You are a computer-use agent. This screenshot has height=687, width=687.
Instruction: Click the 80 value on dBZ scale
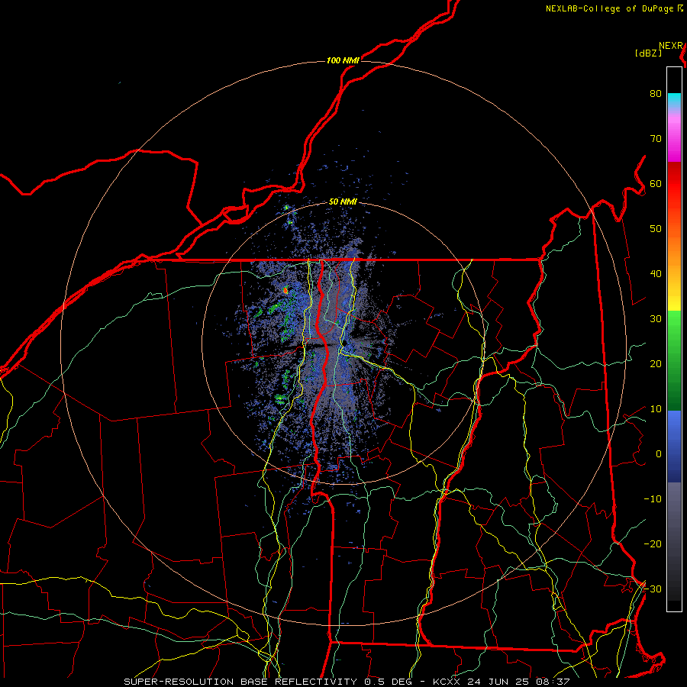coord(656,94)
